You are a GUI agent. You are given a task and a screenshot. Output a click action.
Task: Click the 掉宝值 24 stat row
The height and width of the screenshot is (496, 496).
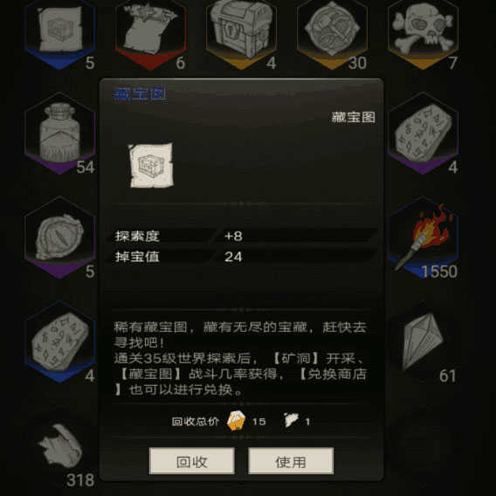244,257
